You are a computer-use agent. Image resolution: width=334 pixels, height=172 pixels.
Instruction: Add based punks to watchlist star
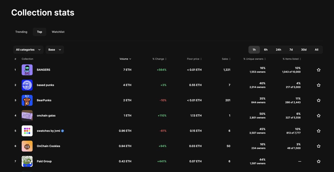click(319, 85)
